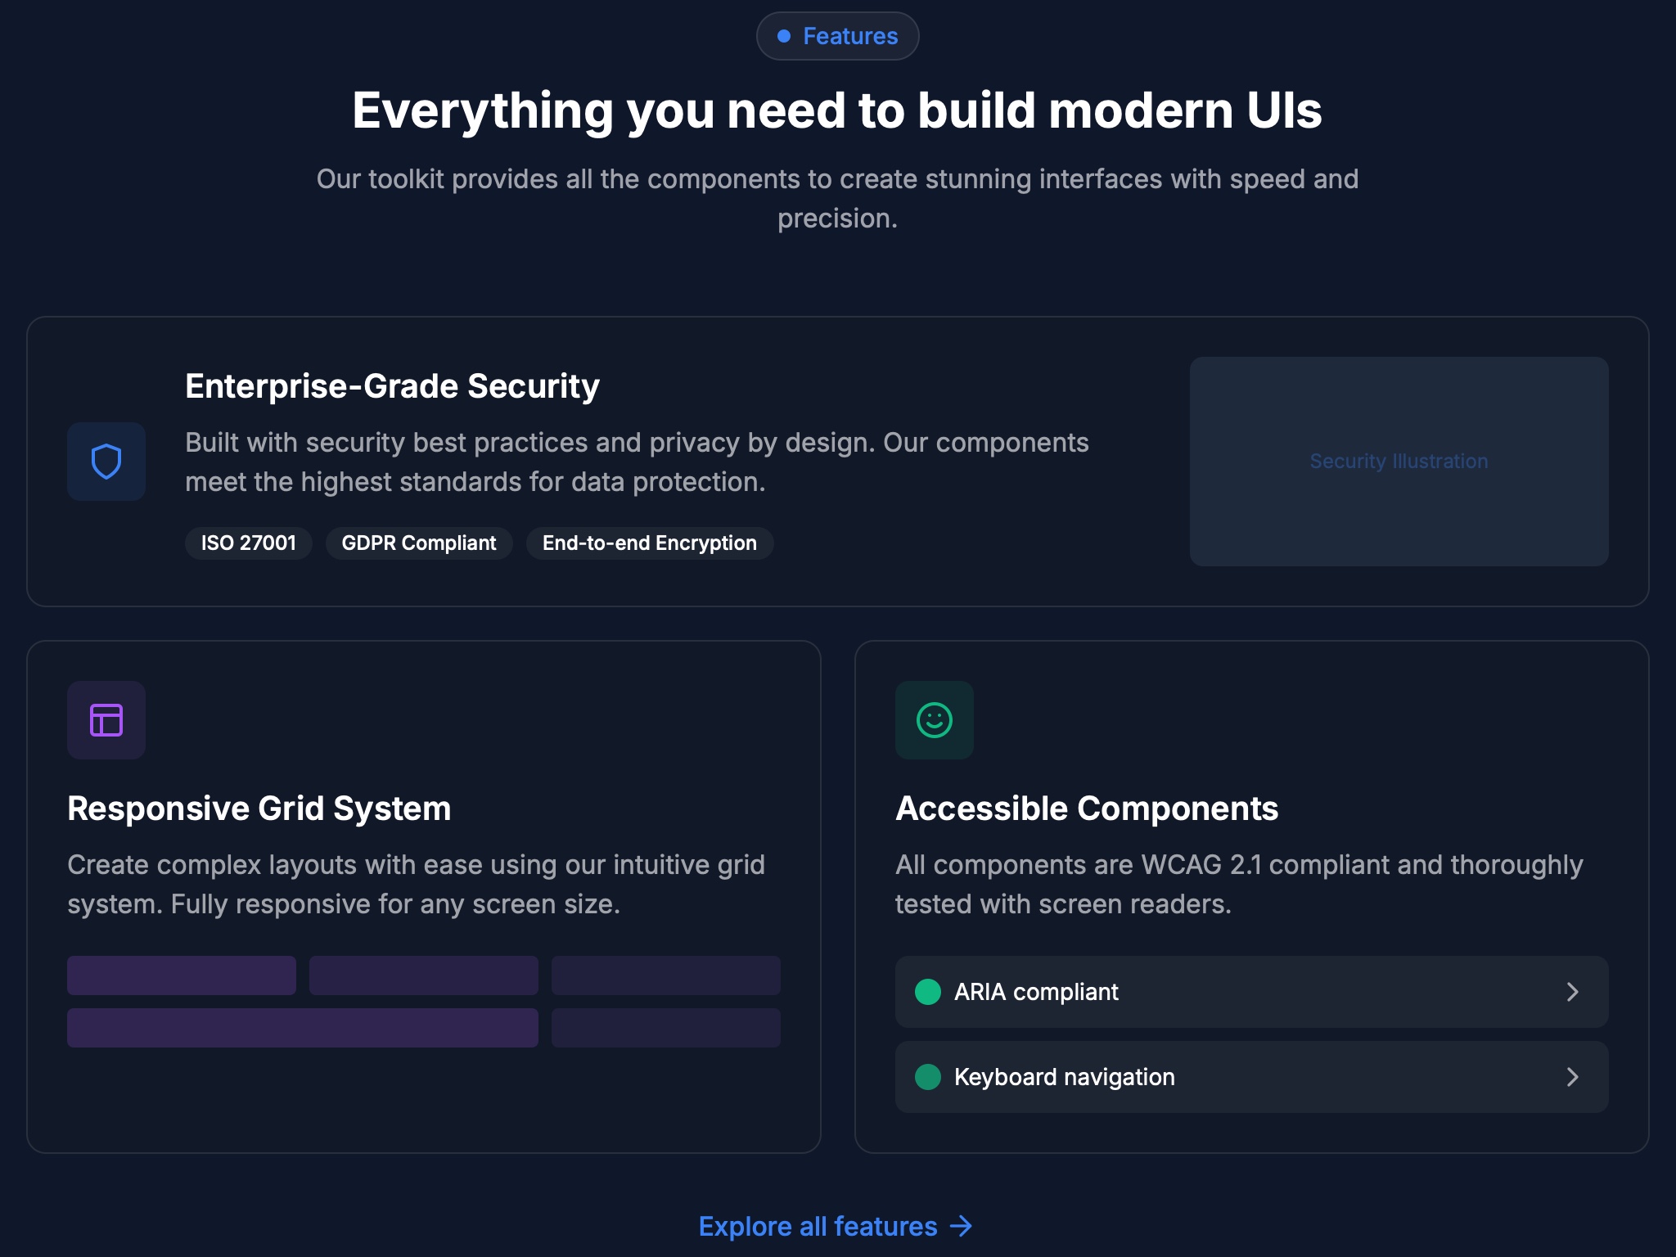Click the green dot beside Keyboard navigation
Image resolution: width=1676 pixels, height=1257 pixels.
coord(929,1078)
